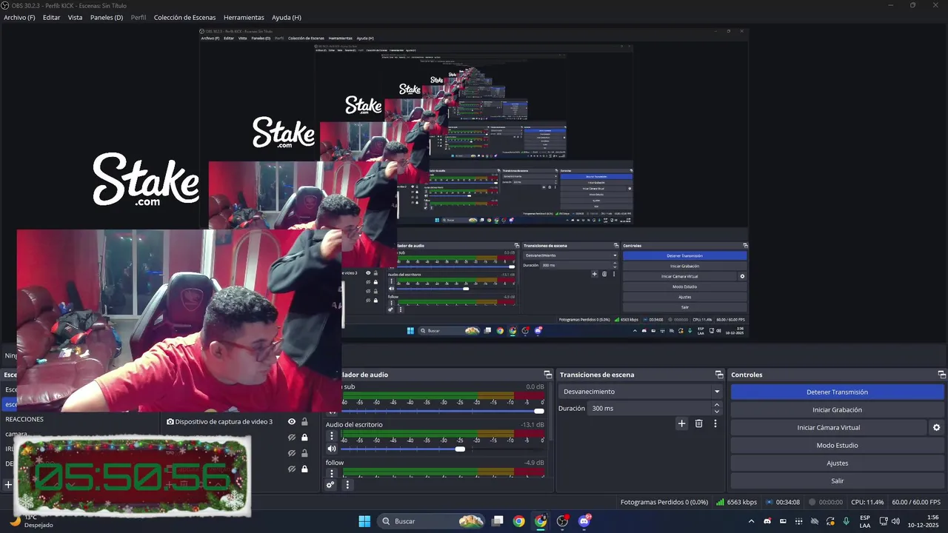Open the Discord taskbar icon
The width and height of the screenshot is (948, 533).
tap(584, 521)
